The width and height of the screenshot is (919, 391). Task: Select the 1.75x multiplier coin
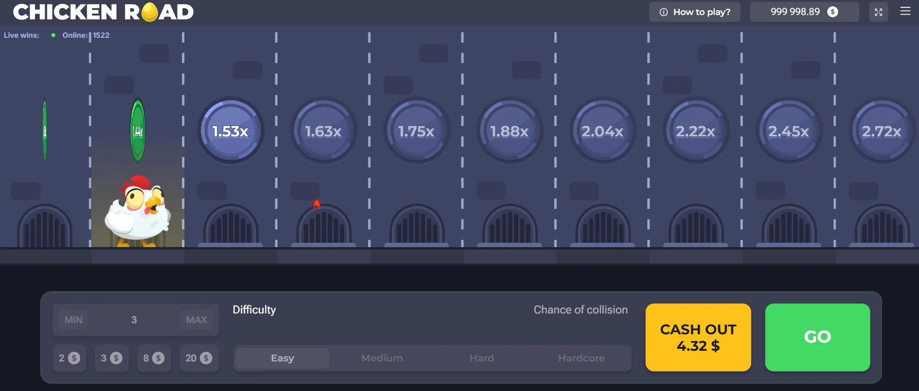pyautogui.click(x=417, y=131)
